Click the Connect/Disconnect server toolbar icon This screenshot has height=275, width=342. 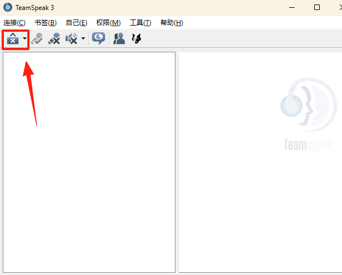tap(13, 38)
